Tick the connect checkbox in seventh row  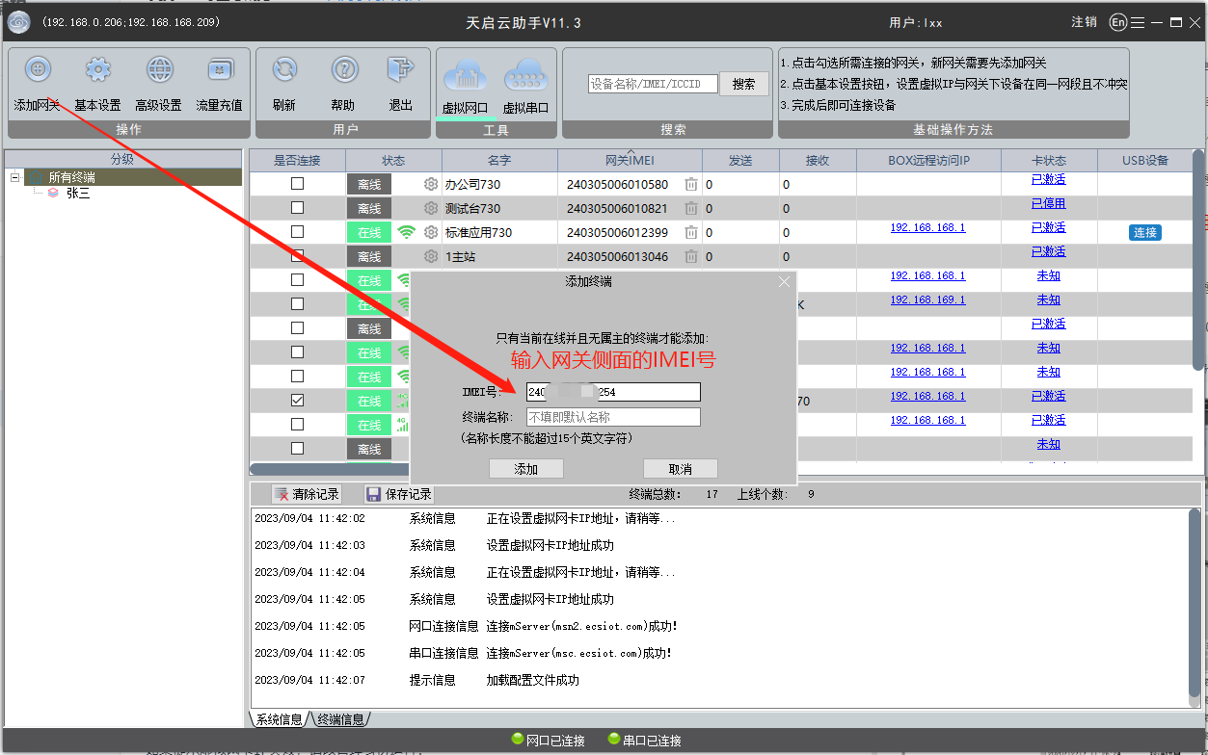(297, 327)
